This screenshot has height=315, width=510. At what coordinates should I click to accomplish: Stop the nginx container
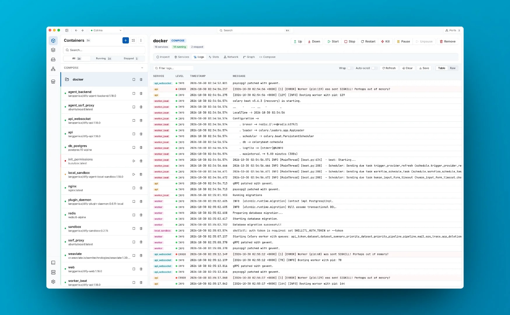[134, 188]
